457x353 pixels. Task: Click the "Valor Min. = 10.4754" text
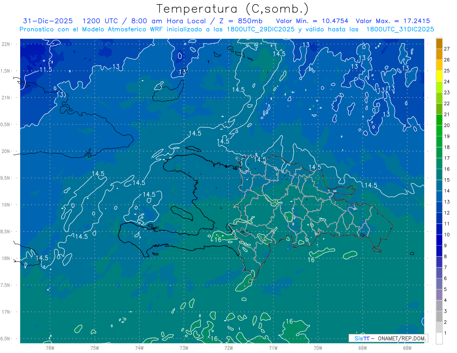[313, 21]
